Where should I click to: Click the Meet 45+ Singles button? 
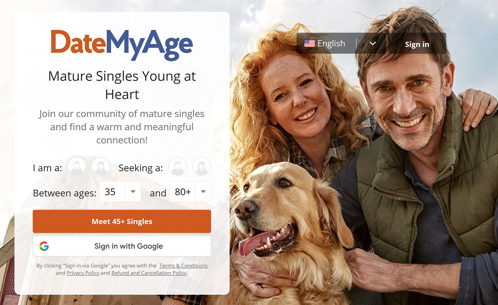[x=122, y=221]
